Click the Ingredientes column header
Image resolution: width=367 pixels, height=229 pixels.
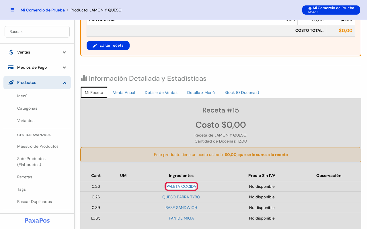[181, 175]
